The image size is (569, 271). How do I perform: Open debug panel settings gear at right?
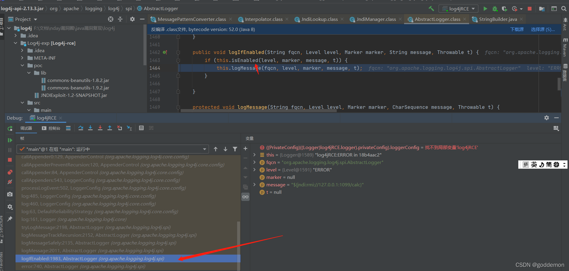[547, 118]
